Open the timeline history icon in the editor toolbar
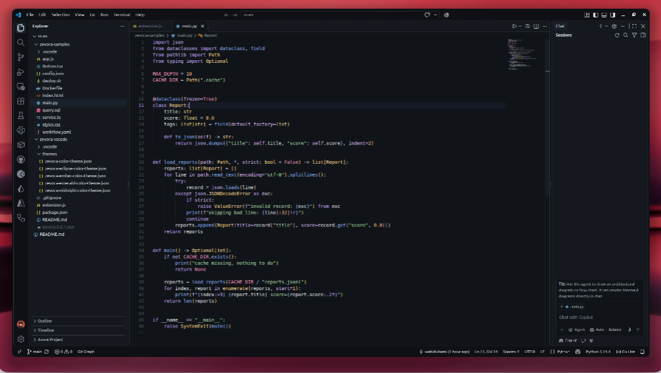This screenshot has width=661, height=373. click(x=527, y=26)
